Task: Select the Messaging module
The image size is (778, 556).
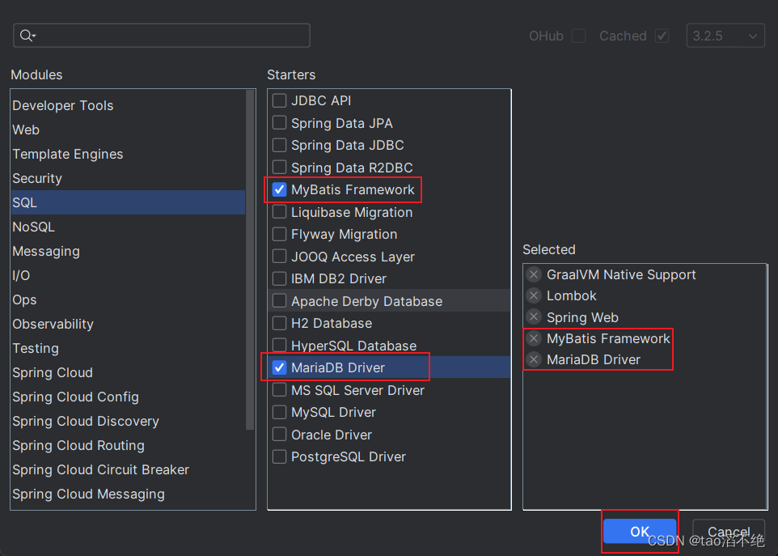Action: (128, 251)
